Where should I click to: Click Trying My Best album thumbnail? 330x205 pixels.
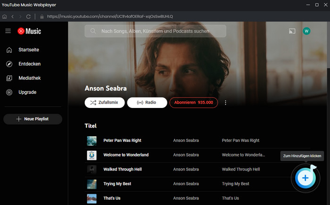(92, 184)
